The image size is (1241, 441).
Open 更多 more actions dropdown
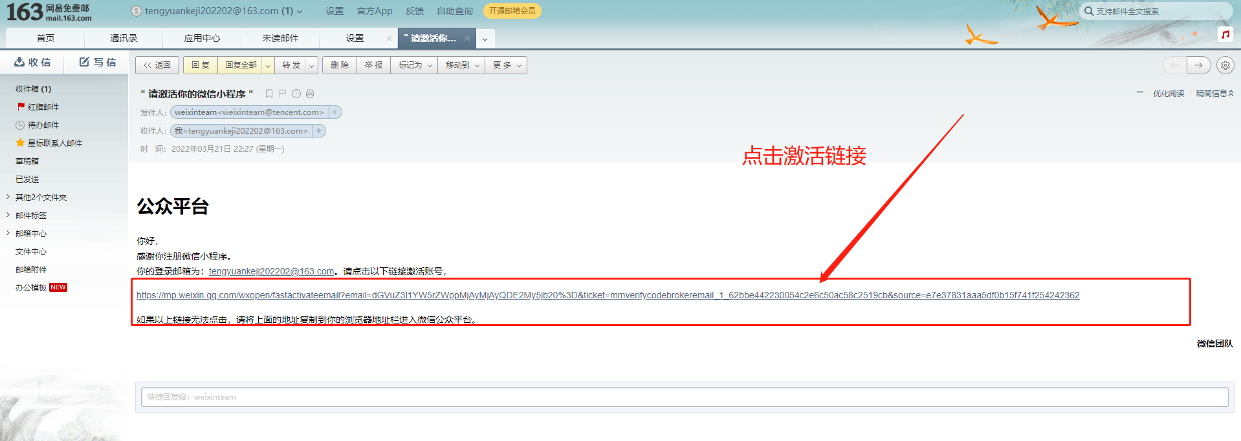click(507, 65)
